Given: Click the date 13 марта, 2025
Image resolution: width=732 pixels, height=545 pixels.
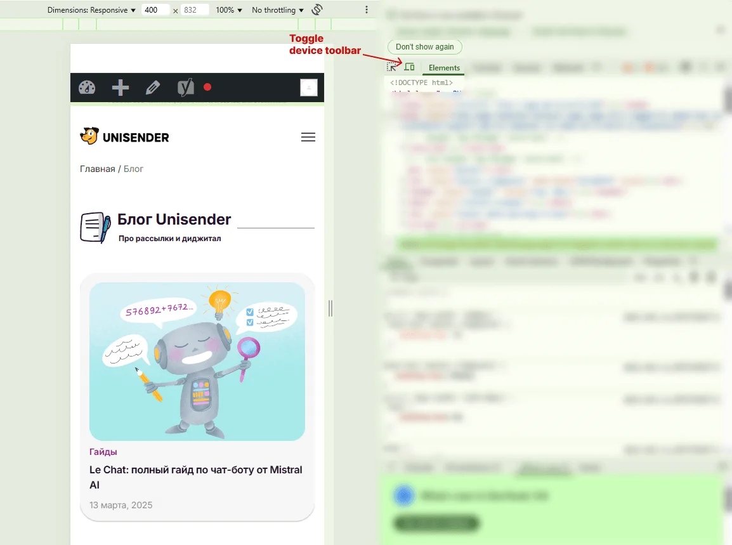Looking at the screenshot, I should [x=121, y=505].
